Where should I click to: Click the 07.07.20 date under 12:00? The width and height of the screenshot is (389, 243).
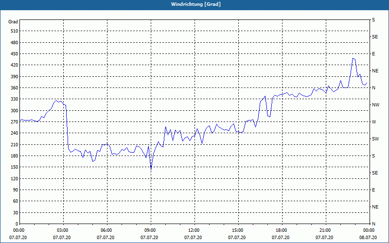pos(193,238)
